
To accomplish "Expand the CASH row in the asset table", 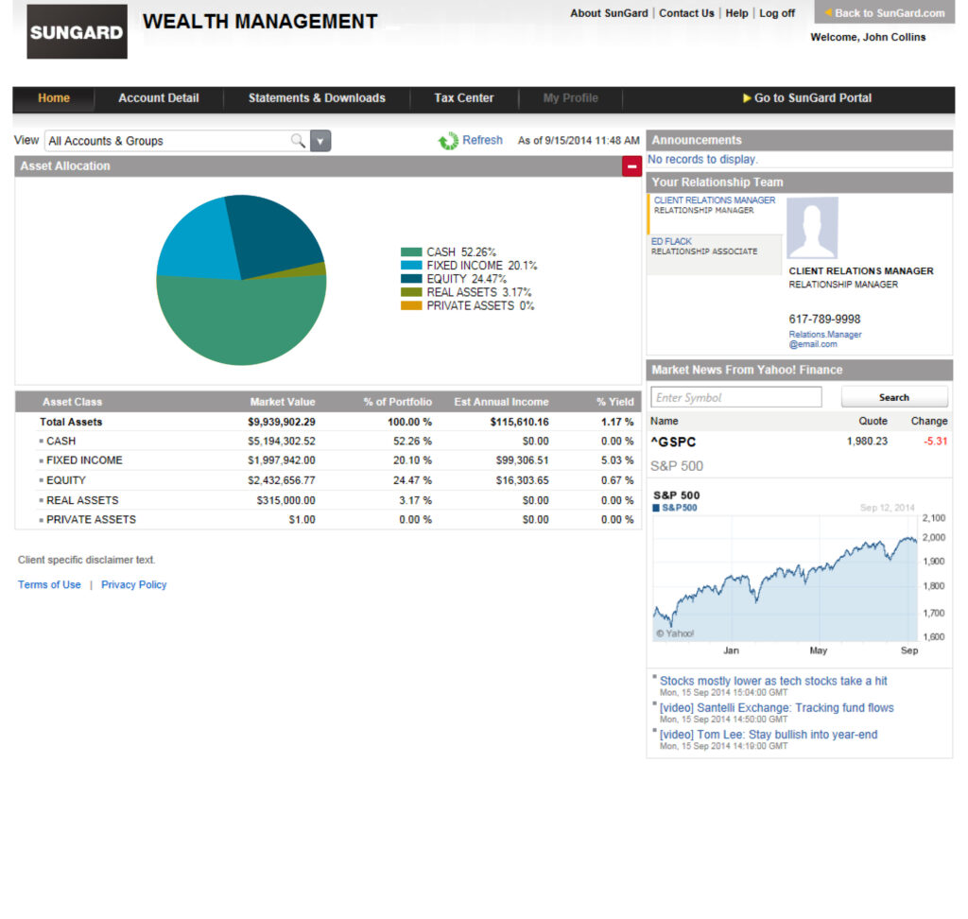I will pyautogui.click(x=42, y=441).
